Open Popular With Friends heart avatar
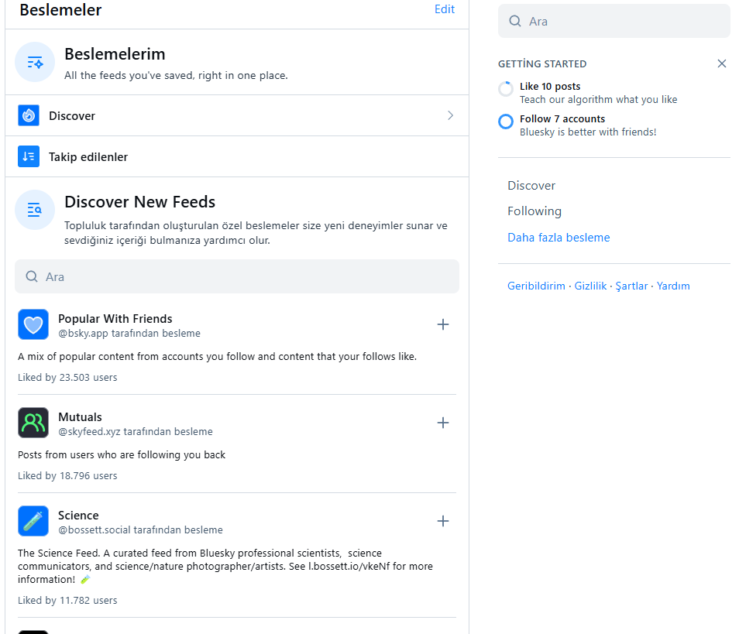The width and height of the screenshot is (739, 634). pos(33,324)
